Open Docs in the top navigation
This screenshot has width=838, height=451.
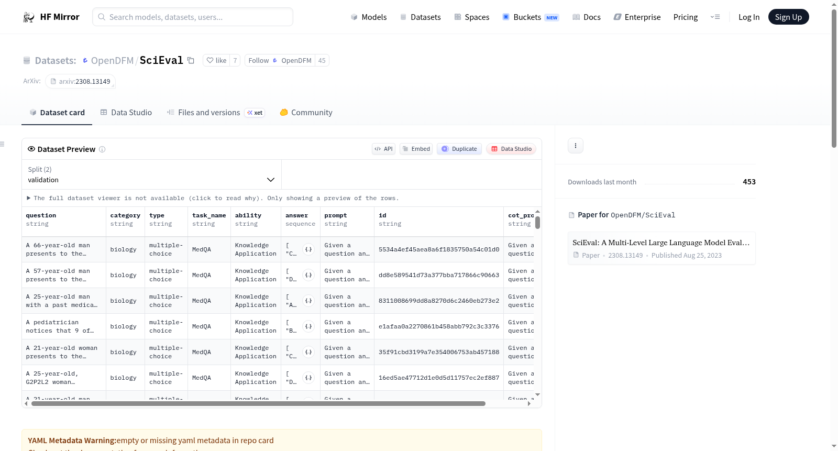pos(587,17)
